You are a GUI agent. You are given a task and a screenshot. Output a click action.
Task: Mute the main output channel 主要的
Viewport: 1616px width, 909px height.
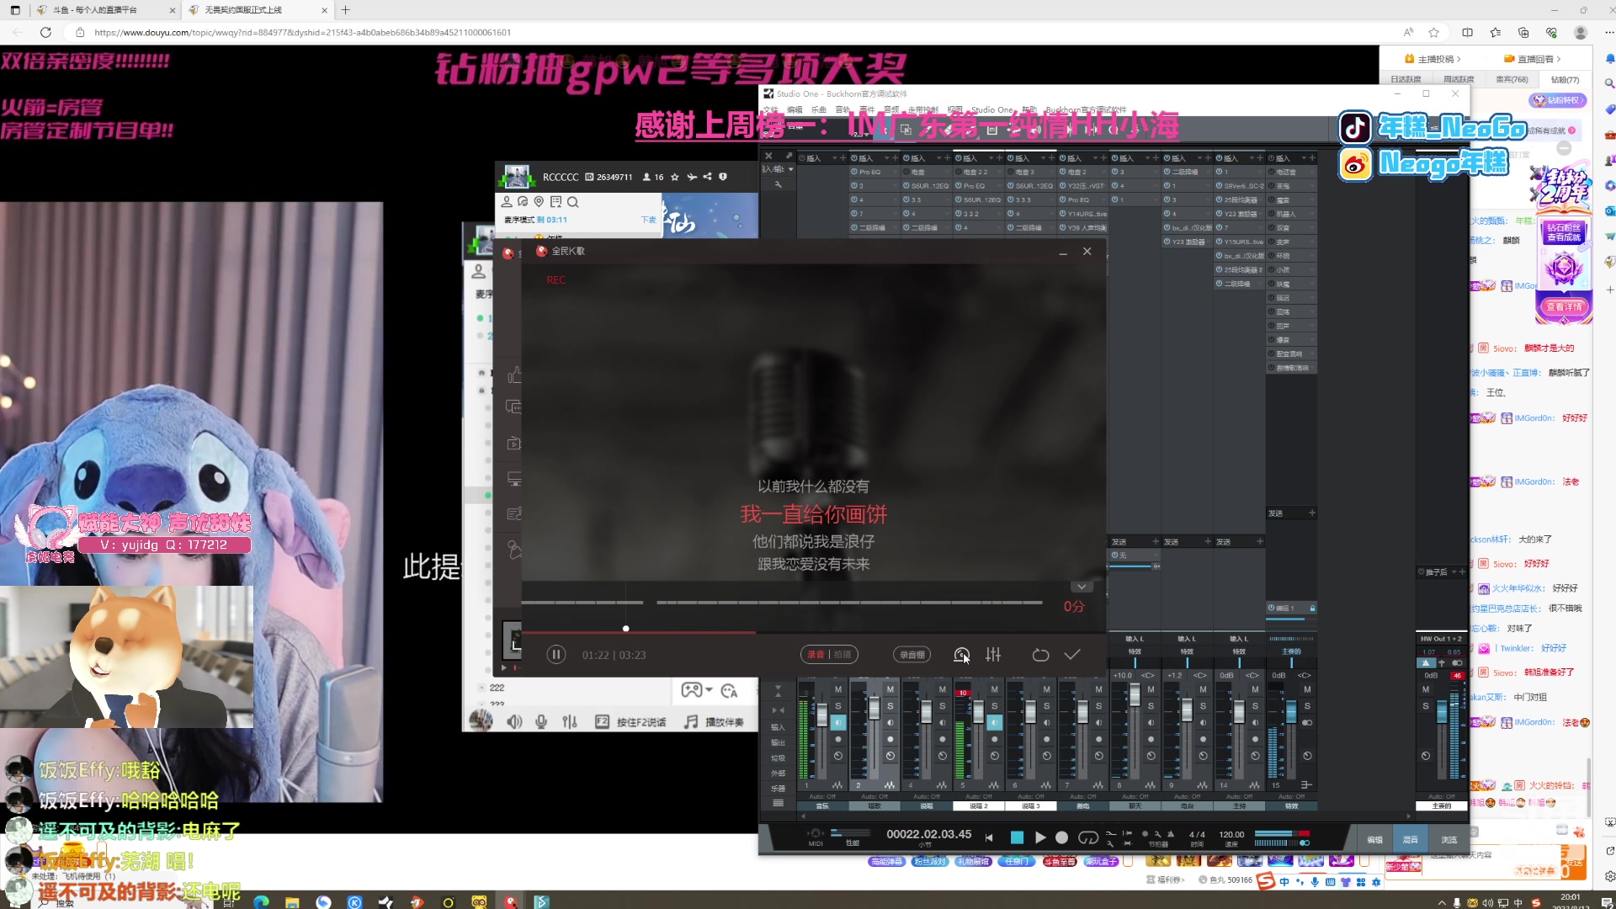coord(1426,689)
